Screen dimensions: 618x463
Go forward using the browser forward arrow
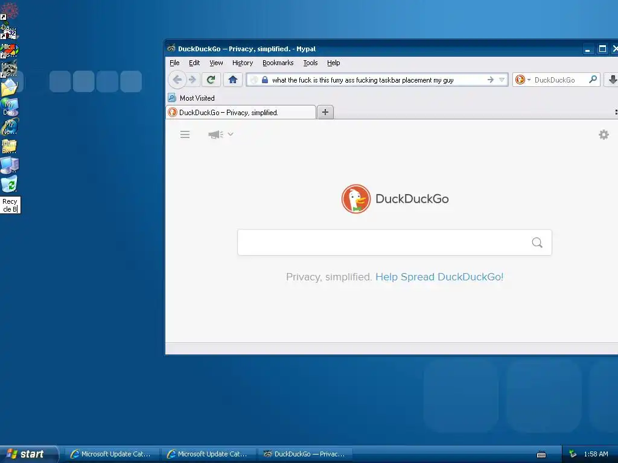(193, 80)
